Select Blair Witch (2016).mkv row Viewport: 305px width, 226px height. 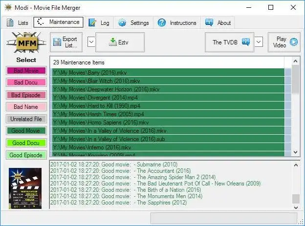point(168,81)
